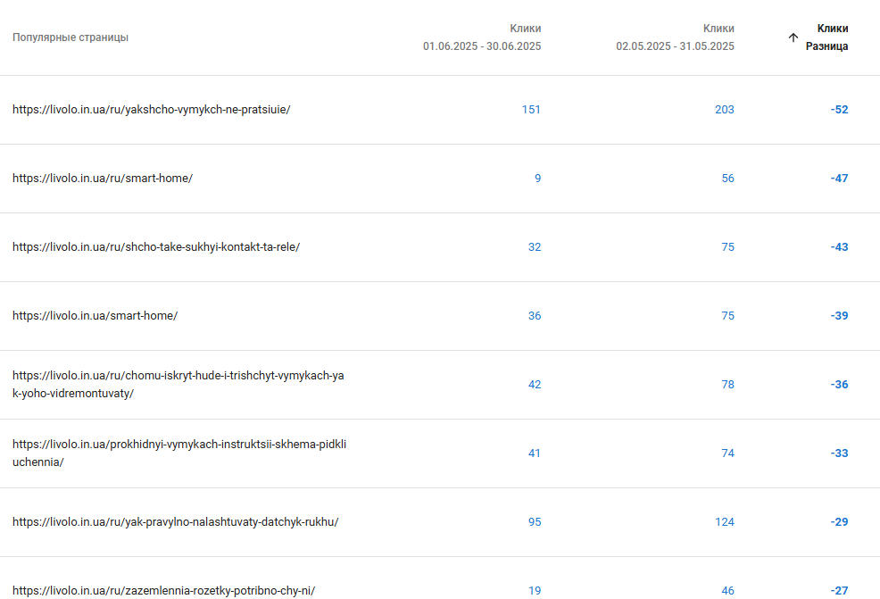This screenshot has height=599, width=880.
Task: Sort by Клики 02.05.2025 - 31.05.2025 column
Action: pyautogui.click(x=675, y=37)
